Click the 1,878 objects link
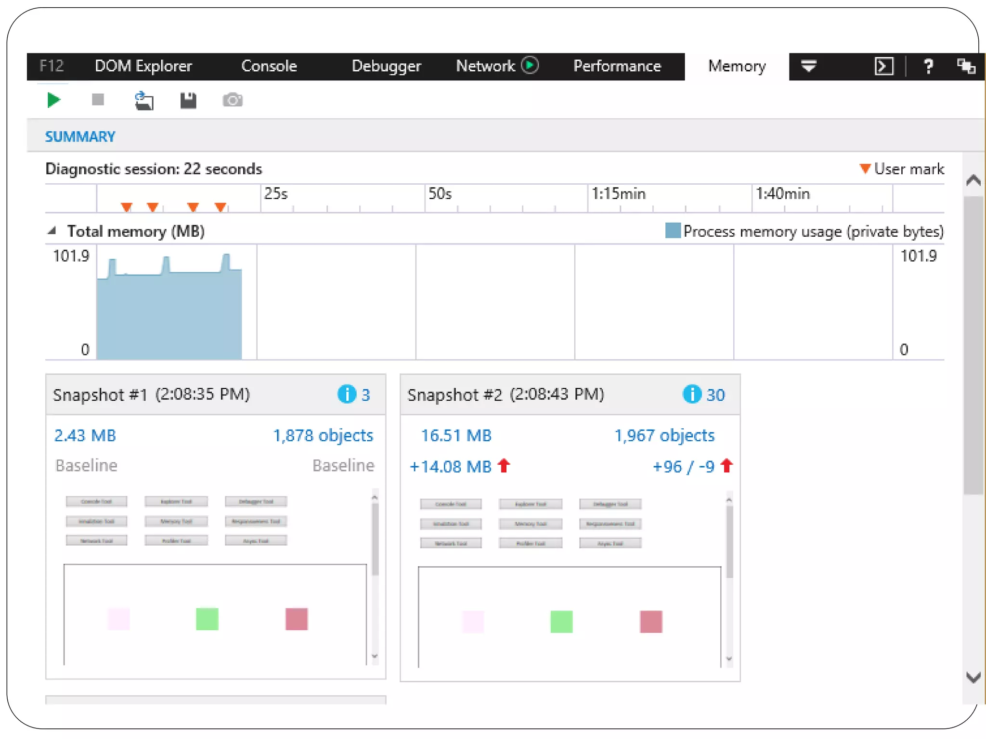Screen dimensions: 986x739 pos(323,435)
